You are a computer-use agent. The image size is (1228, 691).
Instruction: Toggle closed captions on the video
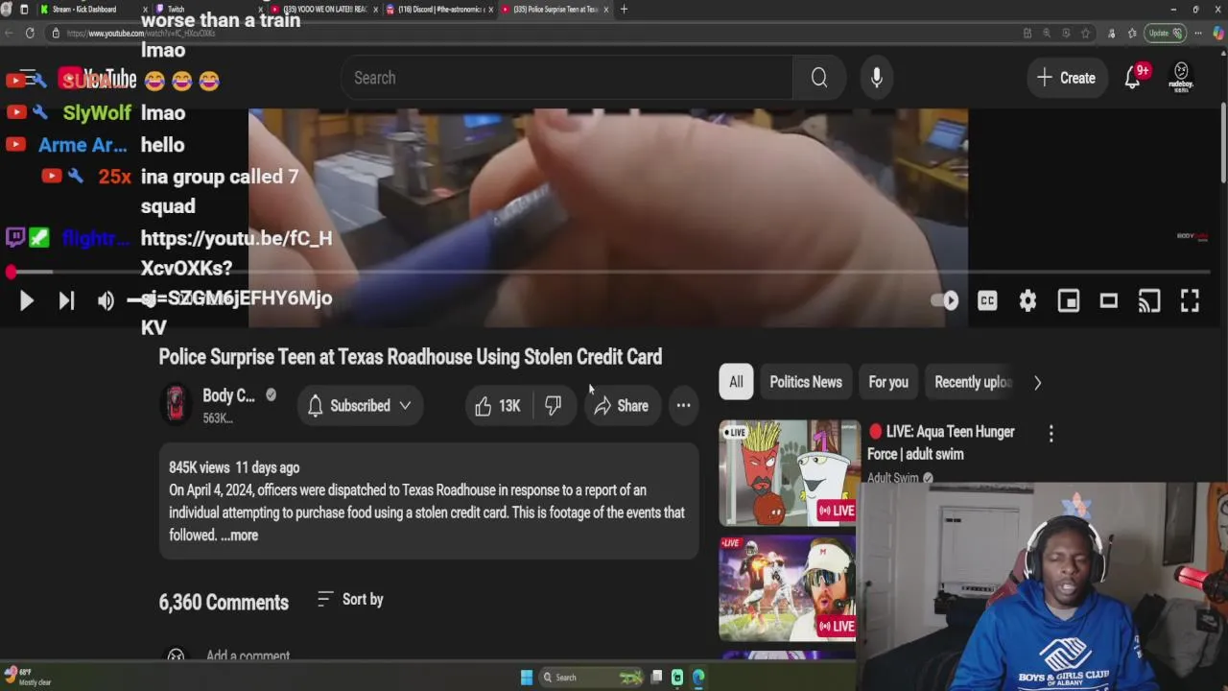tap(987, 301)
